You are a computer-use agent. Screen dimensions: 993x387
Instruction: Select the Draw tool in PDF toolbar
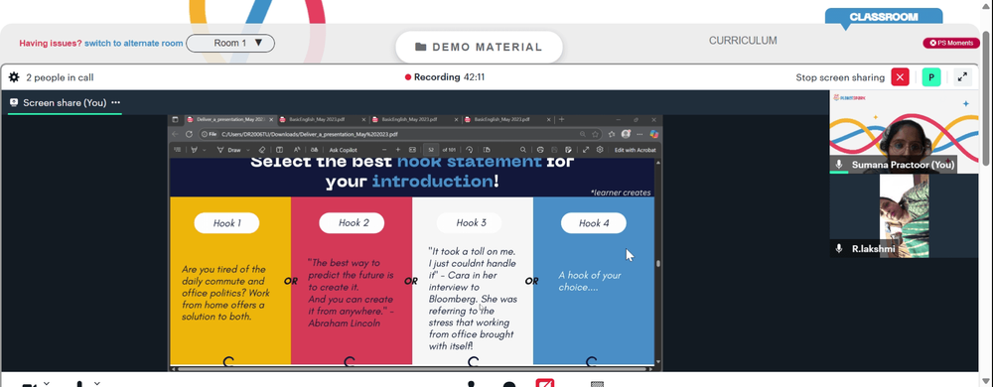(230, 150)
